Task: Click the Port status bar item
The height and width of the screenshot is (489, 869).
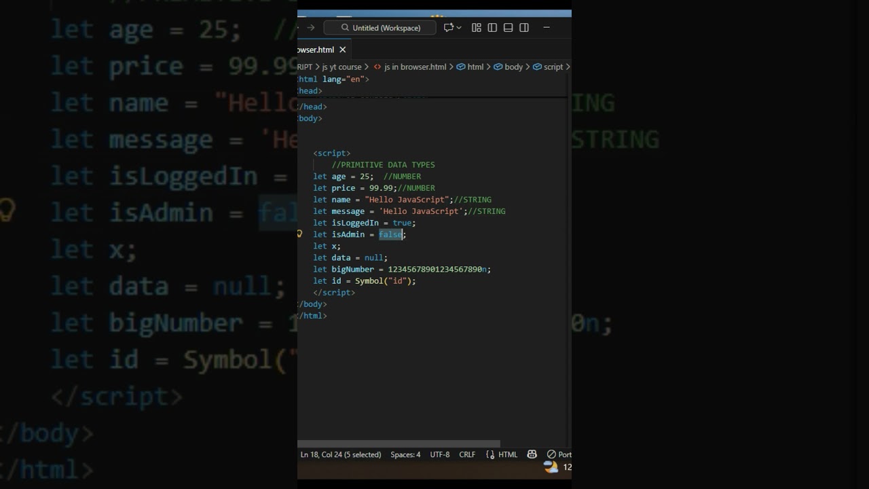Action: pyautogui.click(x=559, y=454)
